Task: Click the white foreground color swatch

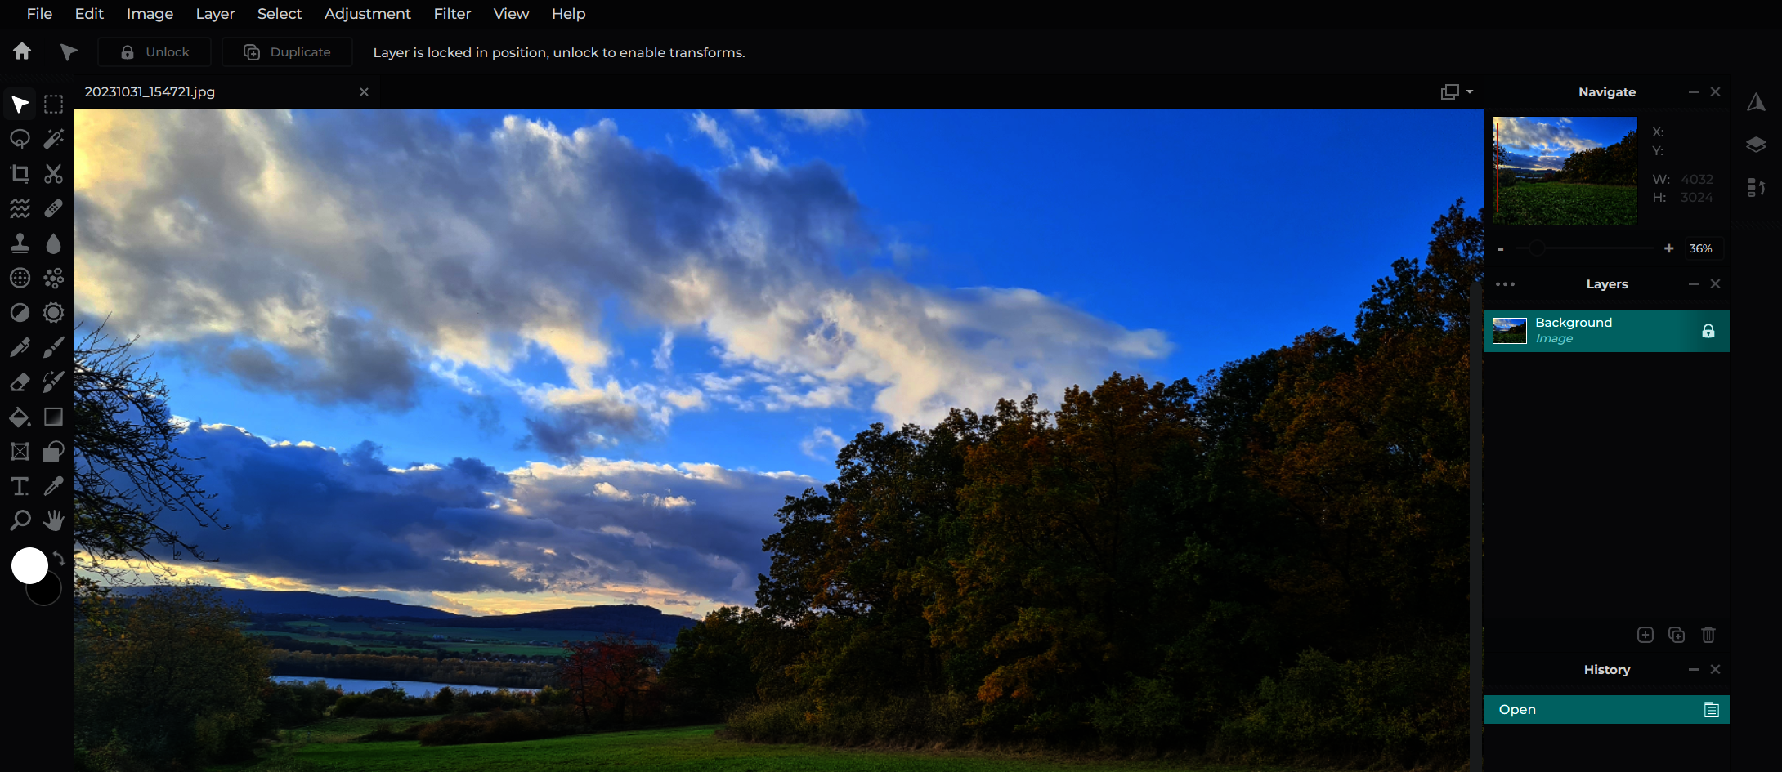Action: pos(29,565)
